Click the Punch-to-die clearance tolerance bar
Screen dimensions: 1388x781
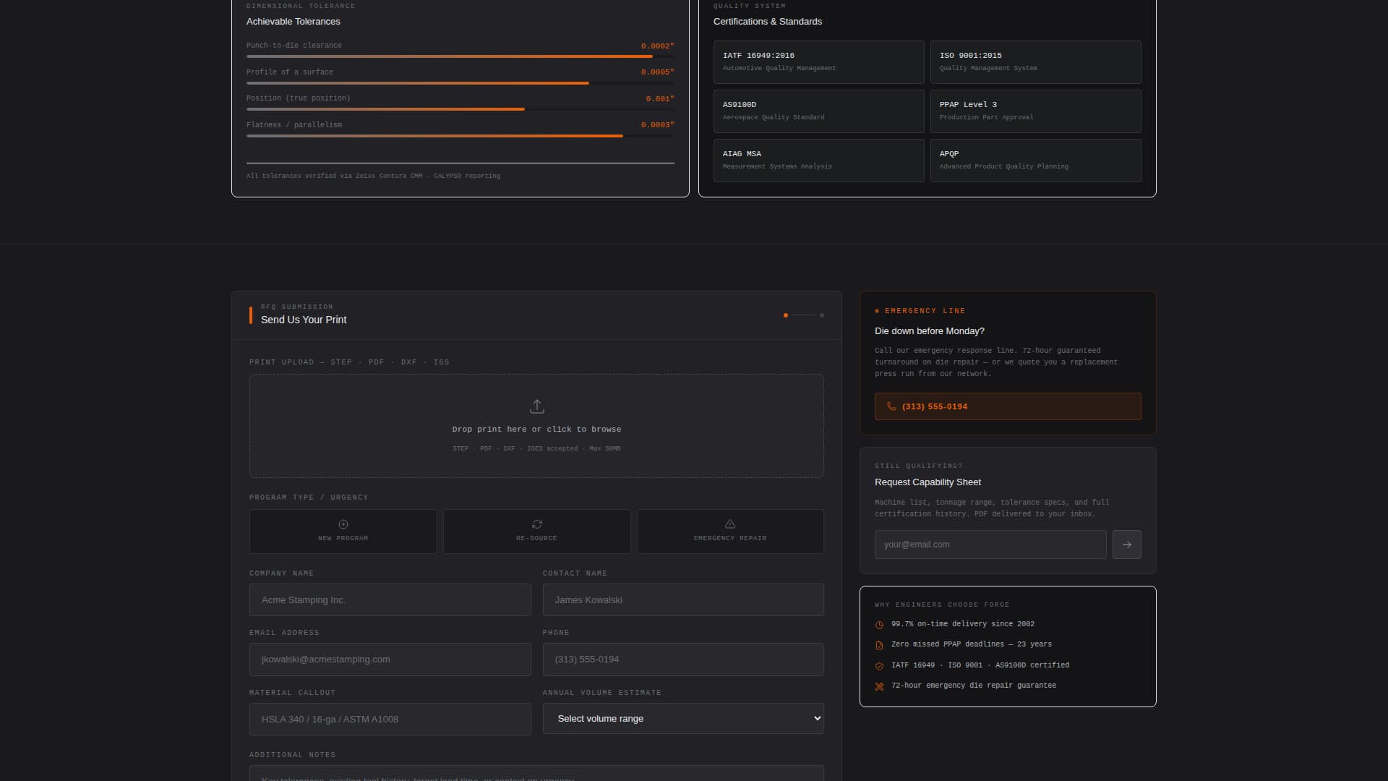point(460,56)
